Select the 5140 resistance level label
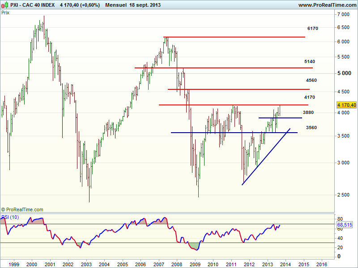The width and height of the screenshot is (358, 268). pos(309,62)
